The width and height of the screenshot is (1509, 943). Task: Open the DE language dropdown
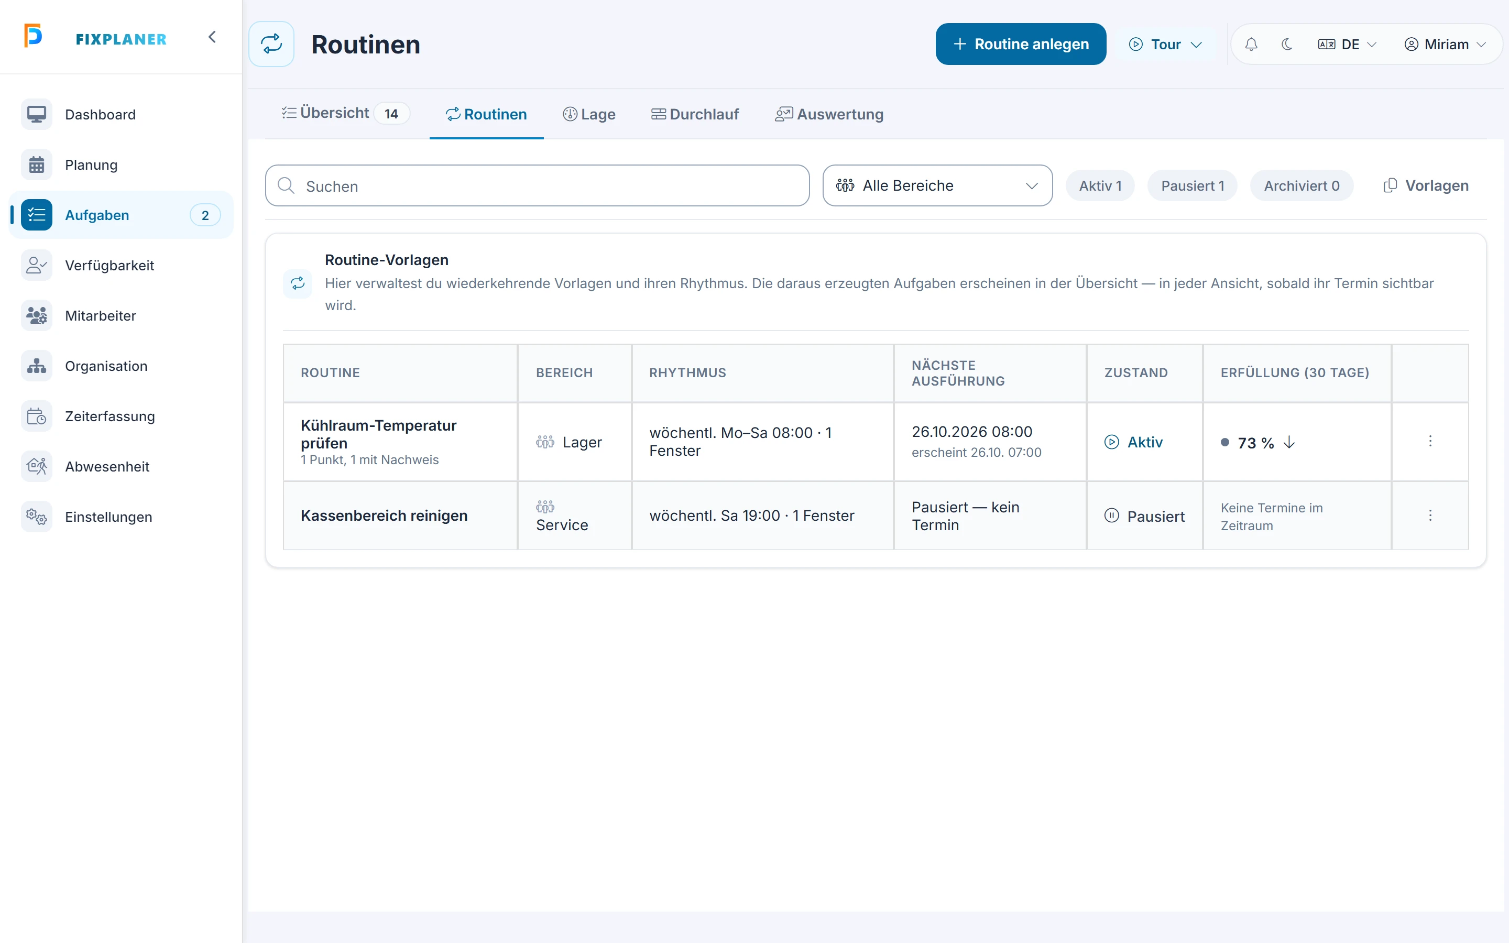click(1347, 45)
